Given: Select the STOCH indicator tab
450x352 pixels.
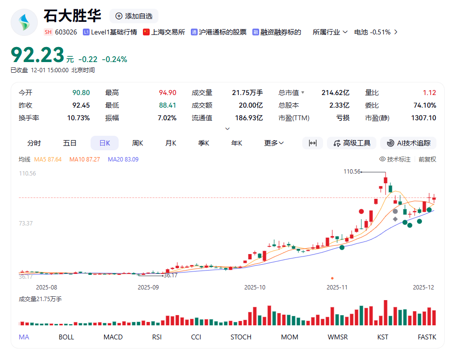Looking at the screenshot, I should click(241, 337).
